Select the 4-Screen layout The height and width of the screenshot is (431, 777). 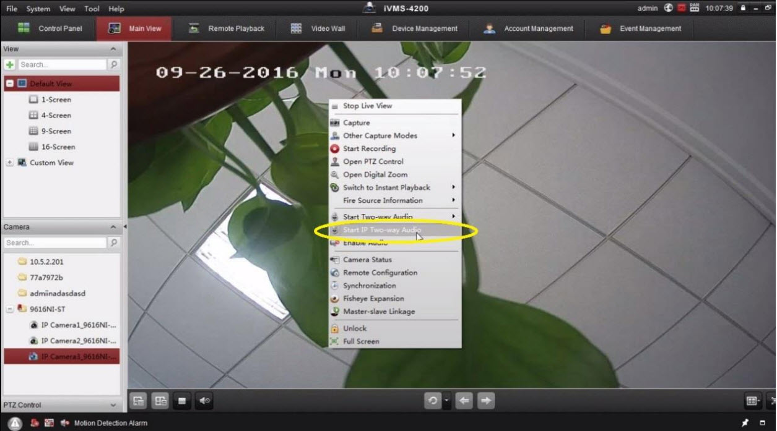point(56,116)
